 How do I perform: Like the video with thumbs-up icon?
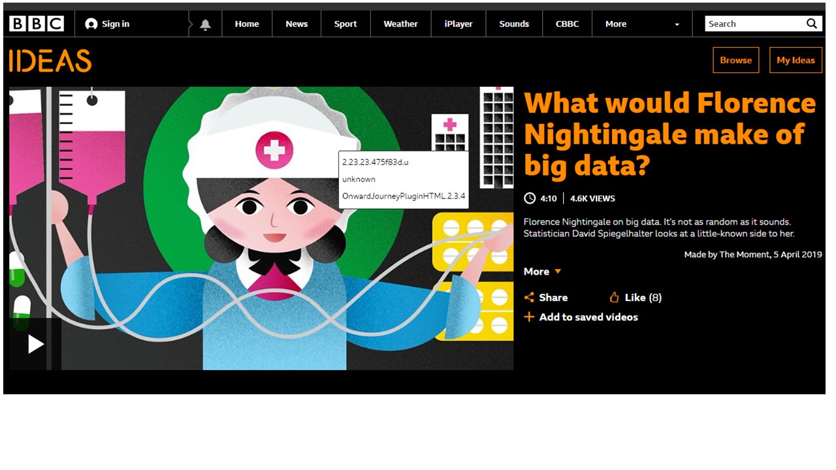coord(614,298)
